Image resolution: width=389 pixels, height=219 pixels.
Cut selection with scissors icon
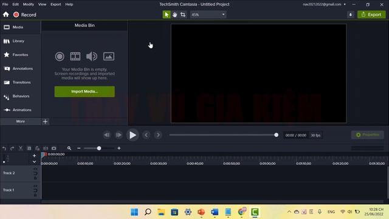pos(21,148)
